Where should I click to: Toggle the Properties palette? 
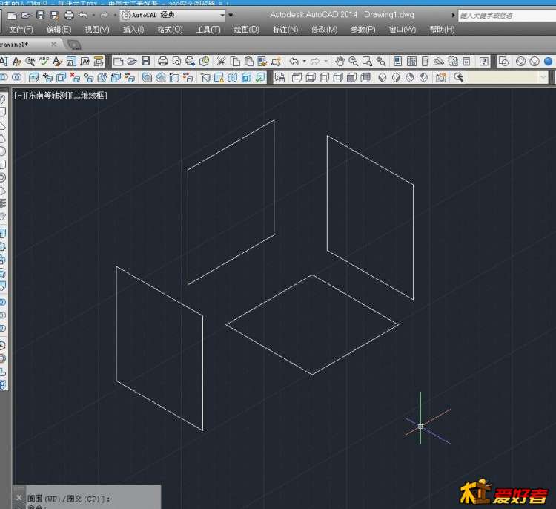(398, 62)
